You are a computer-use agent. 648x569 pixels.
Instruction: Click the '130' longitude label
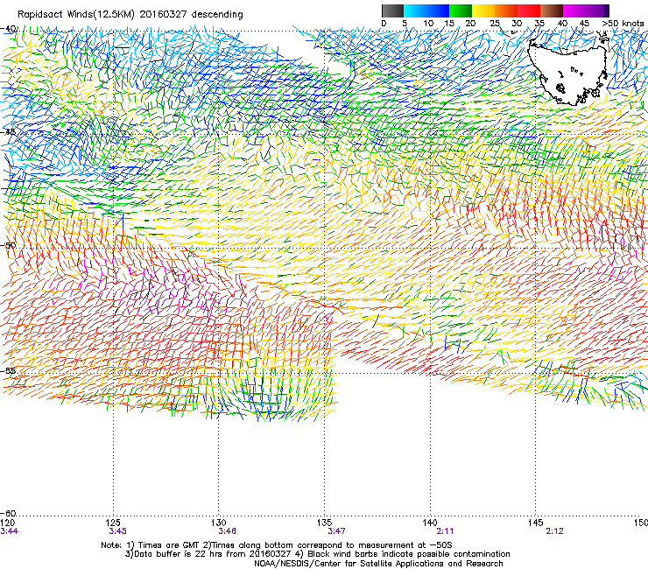tap(219, 523)
